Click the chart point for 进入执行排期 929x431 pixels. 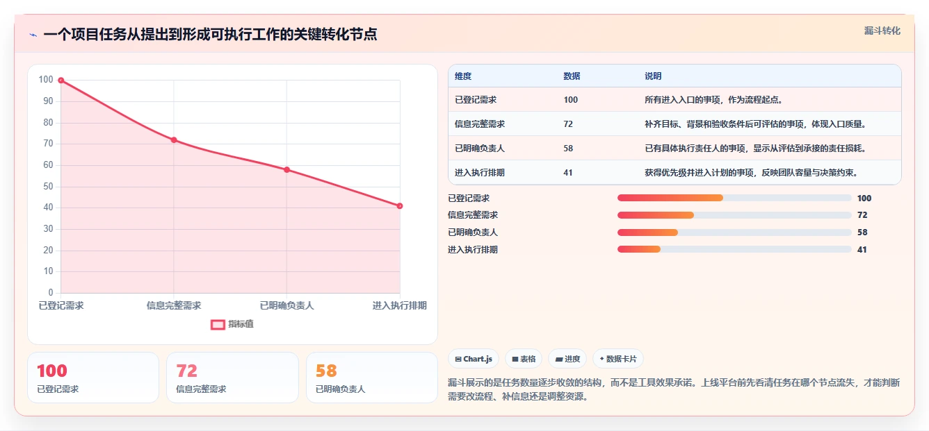(x=400, y=206)
